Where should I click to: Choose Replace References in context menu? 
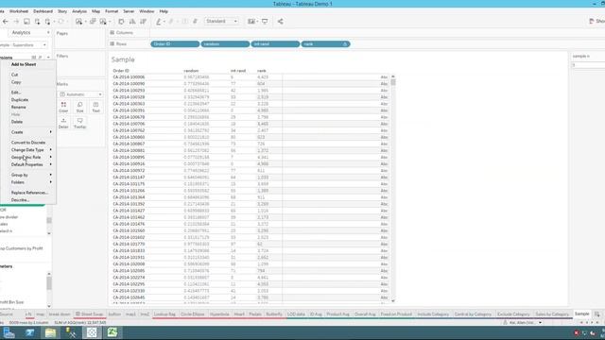pyautogui.click(x=29, y=193)
